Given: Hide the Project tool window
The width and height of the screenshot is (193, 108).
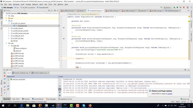Looking at the screenshot, I should (58, 10).
